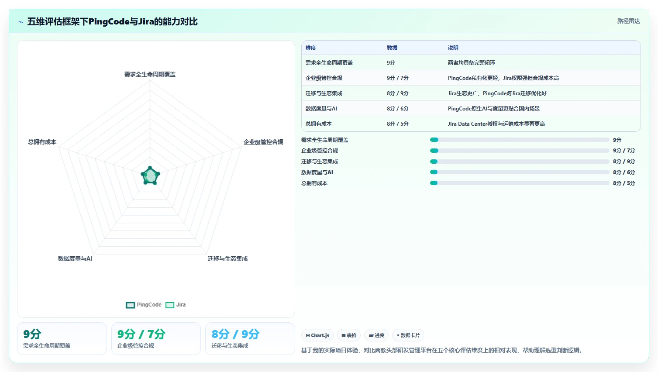Click the 维度 column header

[311, 48]
